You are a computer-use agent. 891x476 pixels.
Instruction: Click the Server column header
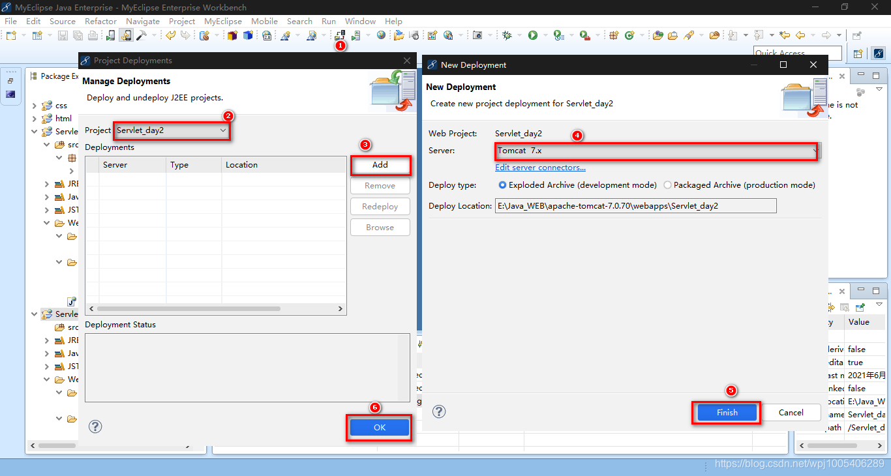click(132, 165)
